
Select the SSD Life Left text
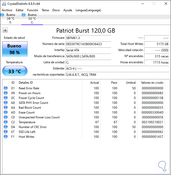click(x=27, y=132)
